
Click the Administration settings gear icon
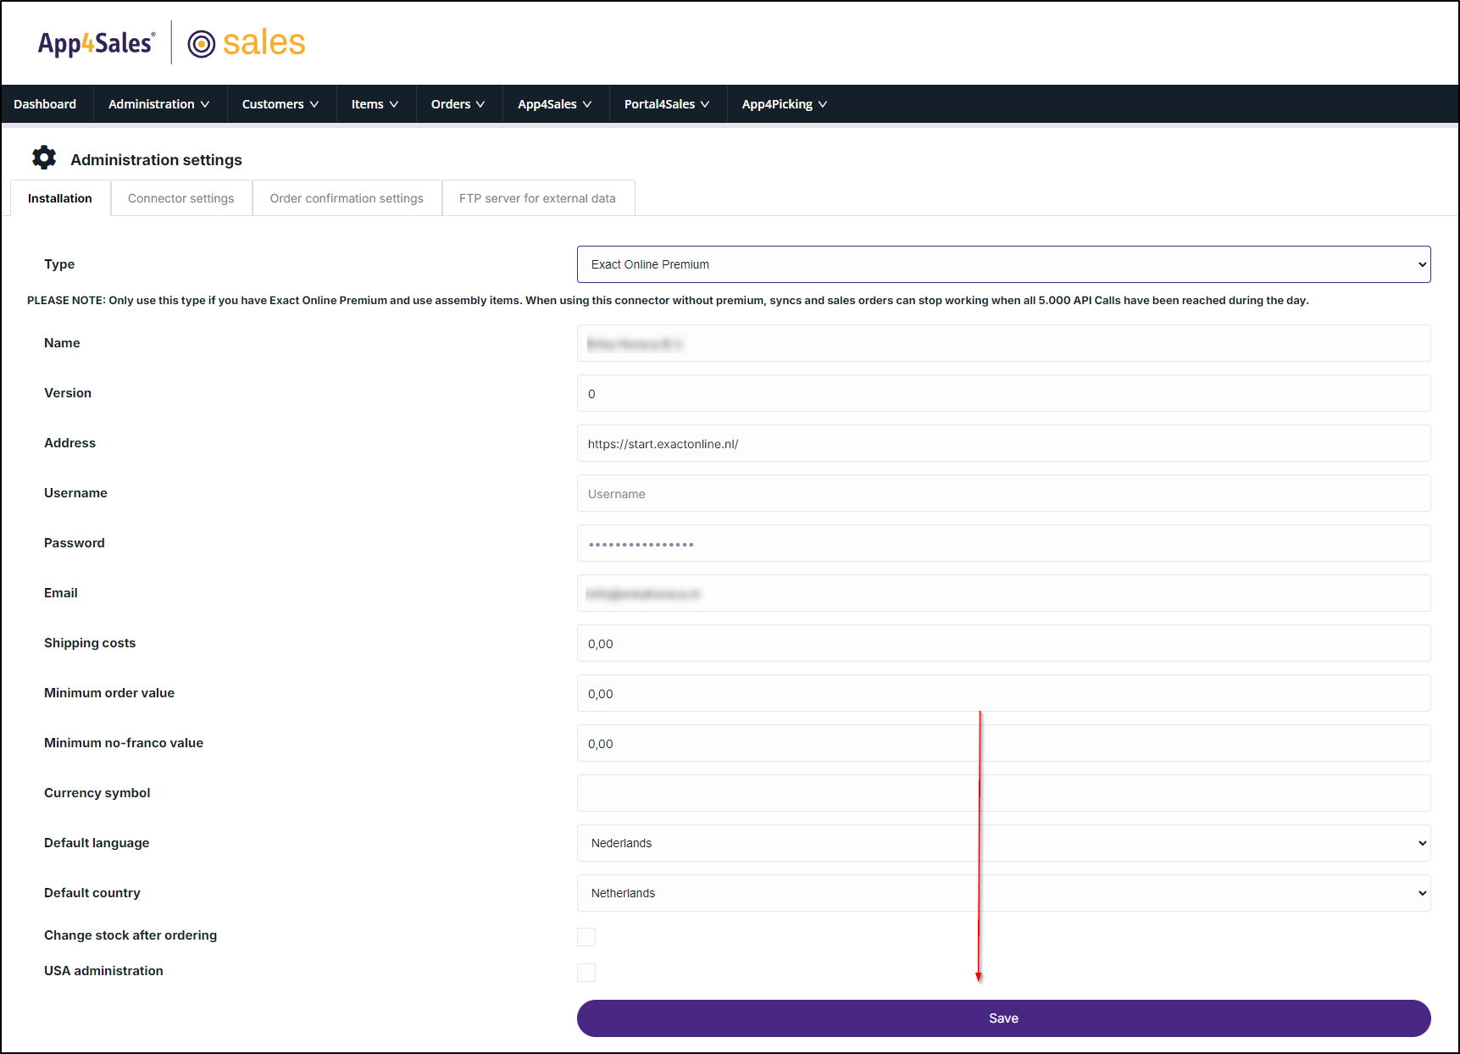44,158
